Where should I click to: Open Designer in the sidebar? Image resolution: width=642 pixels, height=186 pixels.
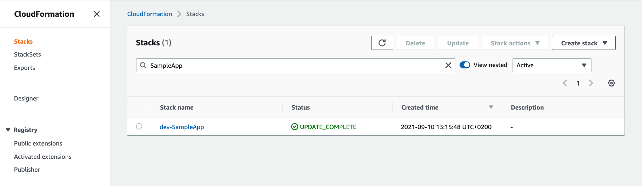(26, 98)
